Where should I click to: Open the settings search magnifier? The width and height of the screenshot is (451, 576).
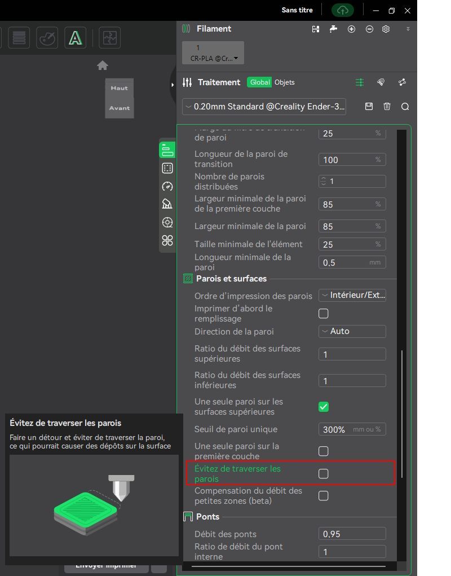point(405,107)
